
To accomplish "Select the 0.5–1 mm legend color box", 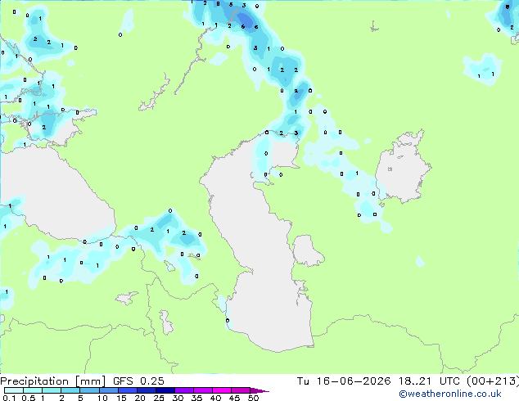I will coord(33,390).
